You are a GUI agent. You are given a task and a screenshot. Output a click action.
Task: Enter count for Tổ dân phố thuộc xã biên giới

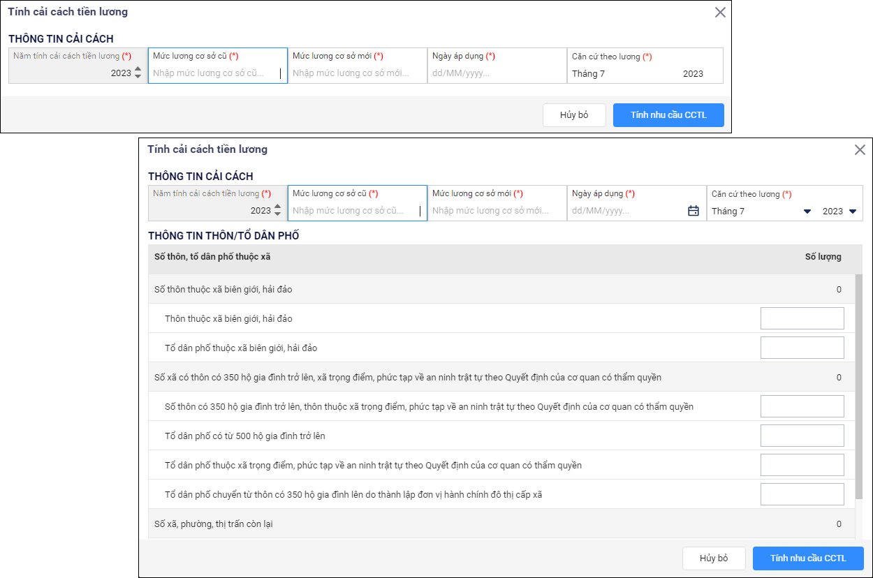tap(802, 348)
